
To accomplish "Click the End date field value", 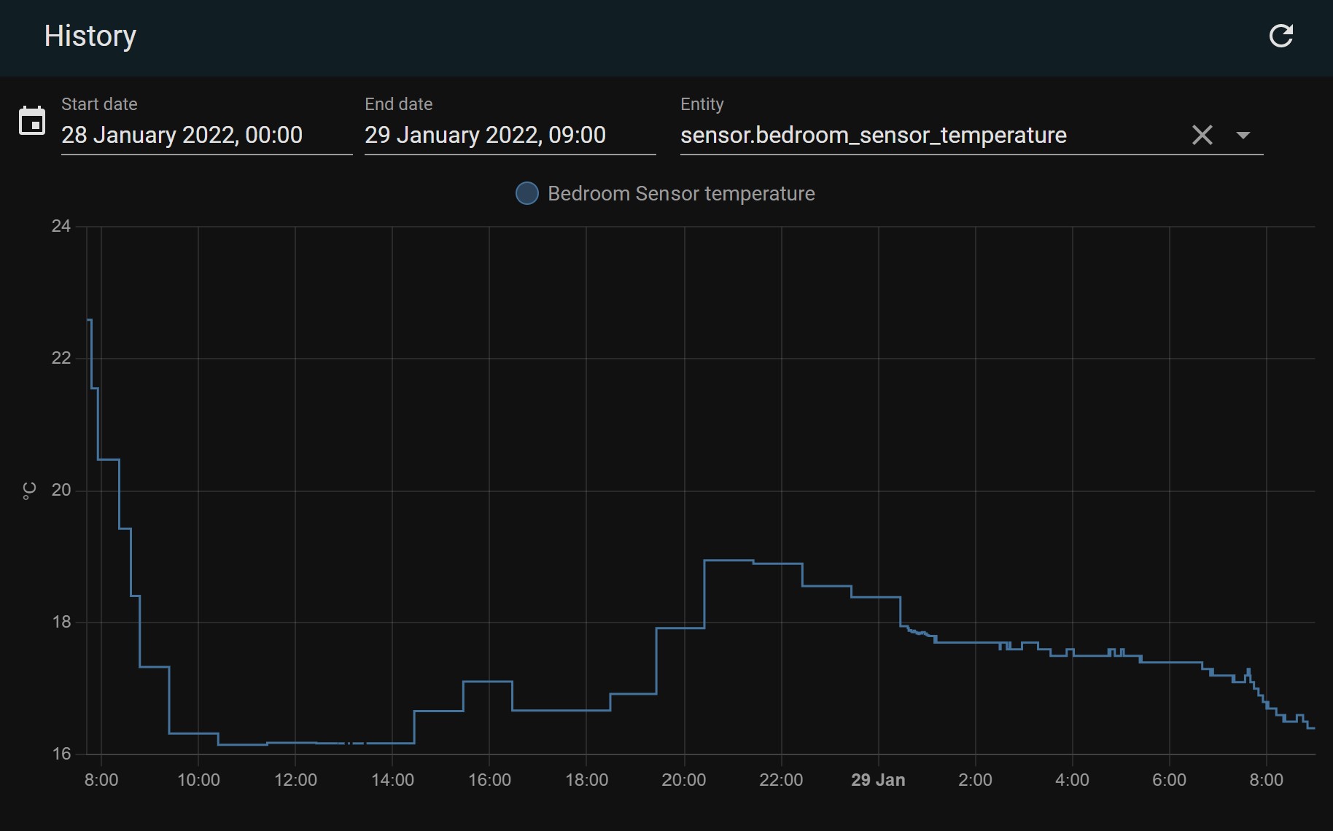I will [485, 135].
